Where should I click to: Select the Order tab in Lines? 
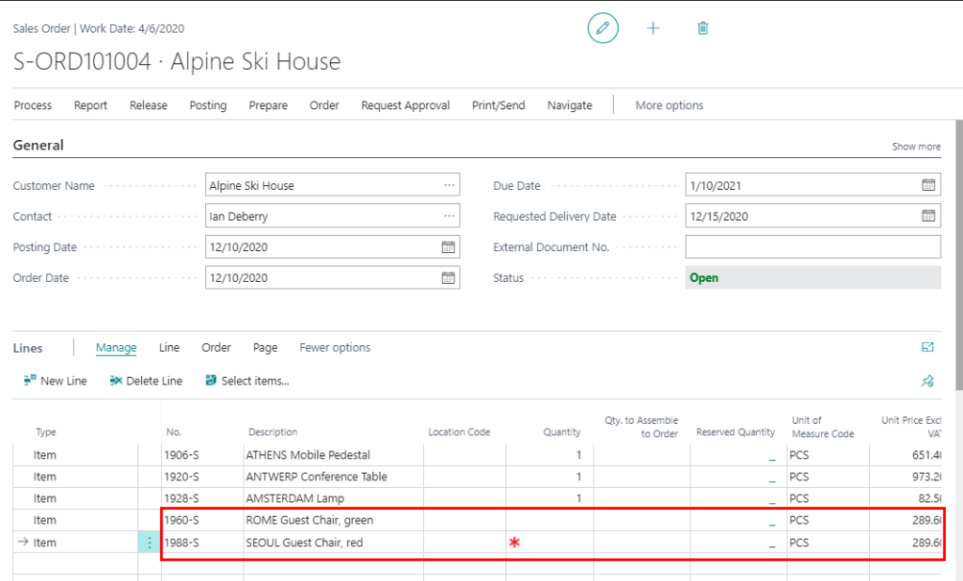[x=216, y=348]
